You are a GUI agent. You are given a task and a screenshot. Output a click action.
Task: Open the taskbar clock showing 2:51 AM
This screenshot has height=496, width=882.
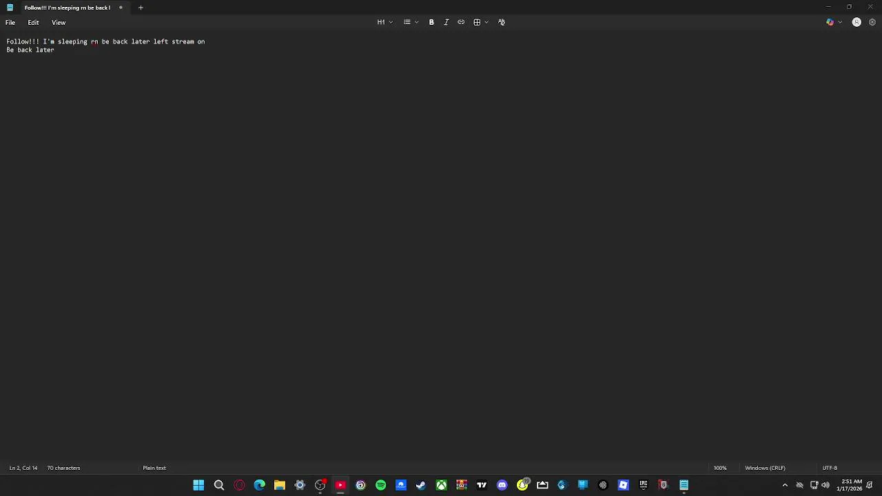[849, 485]
